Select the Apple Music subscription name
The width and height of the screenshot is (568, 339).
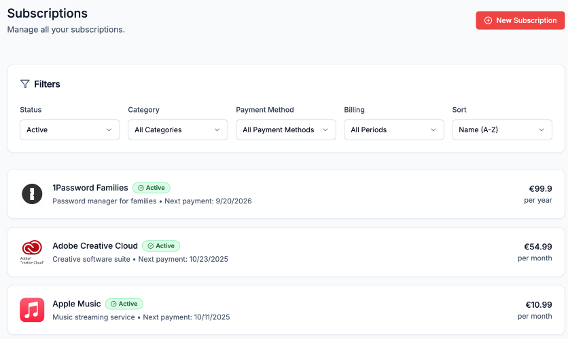coord(76,304)
